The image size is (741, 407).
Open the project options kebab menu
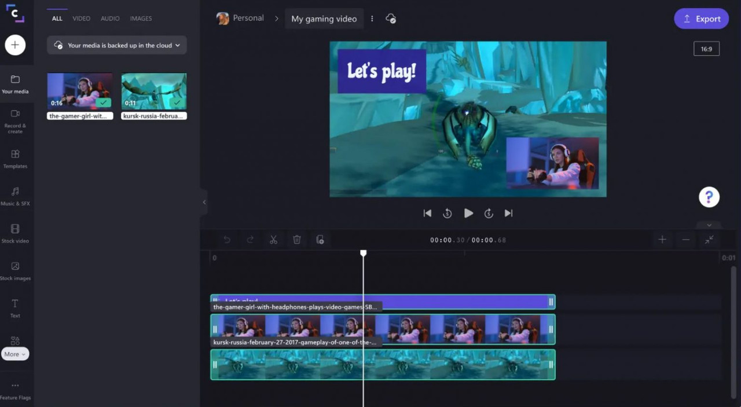click(372, 19)
